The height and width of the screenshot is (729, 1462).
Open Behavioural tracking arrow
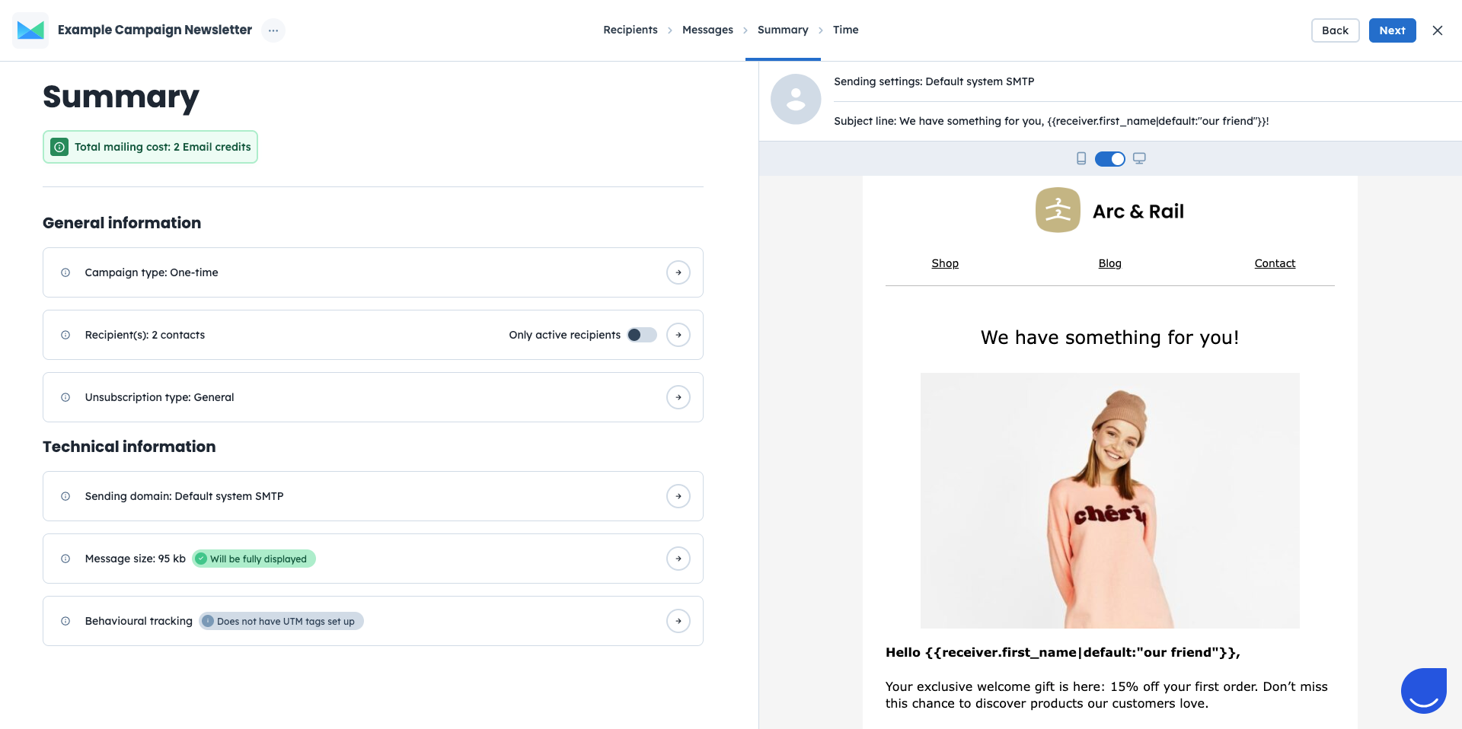(x=678, y=621)
